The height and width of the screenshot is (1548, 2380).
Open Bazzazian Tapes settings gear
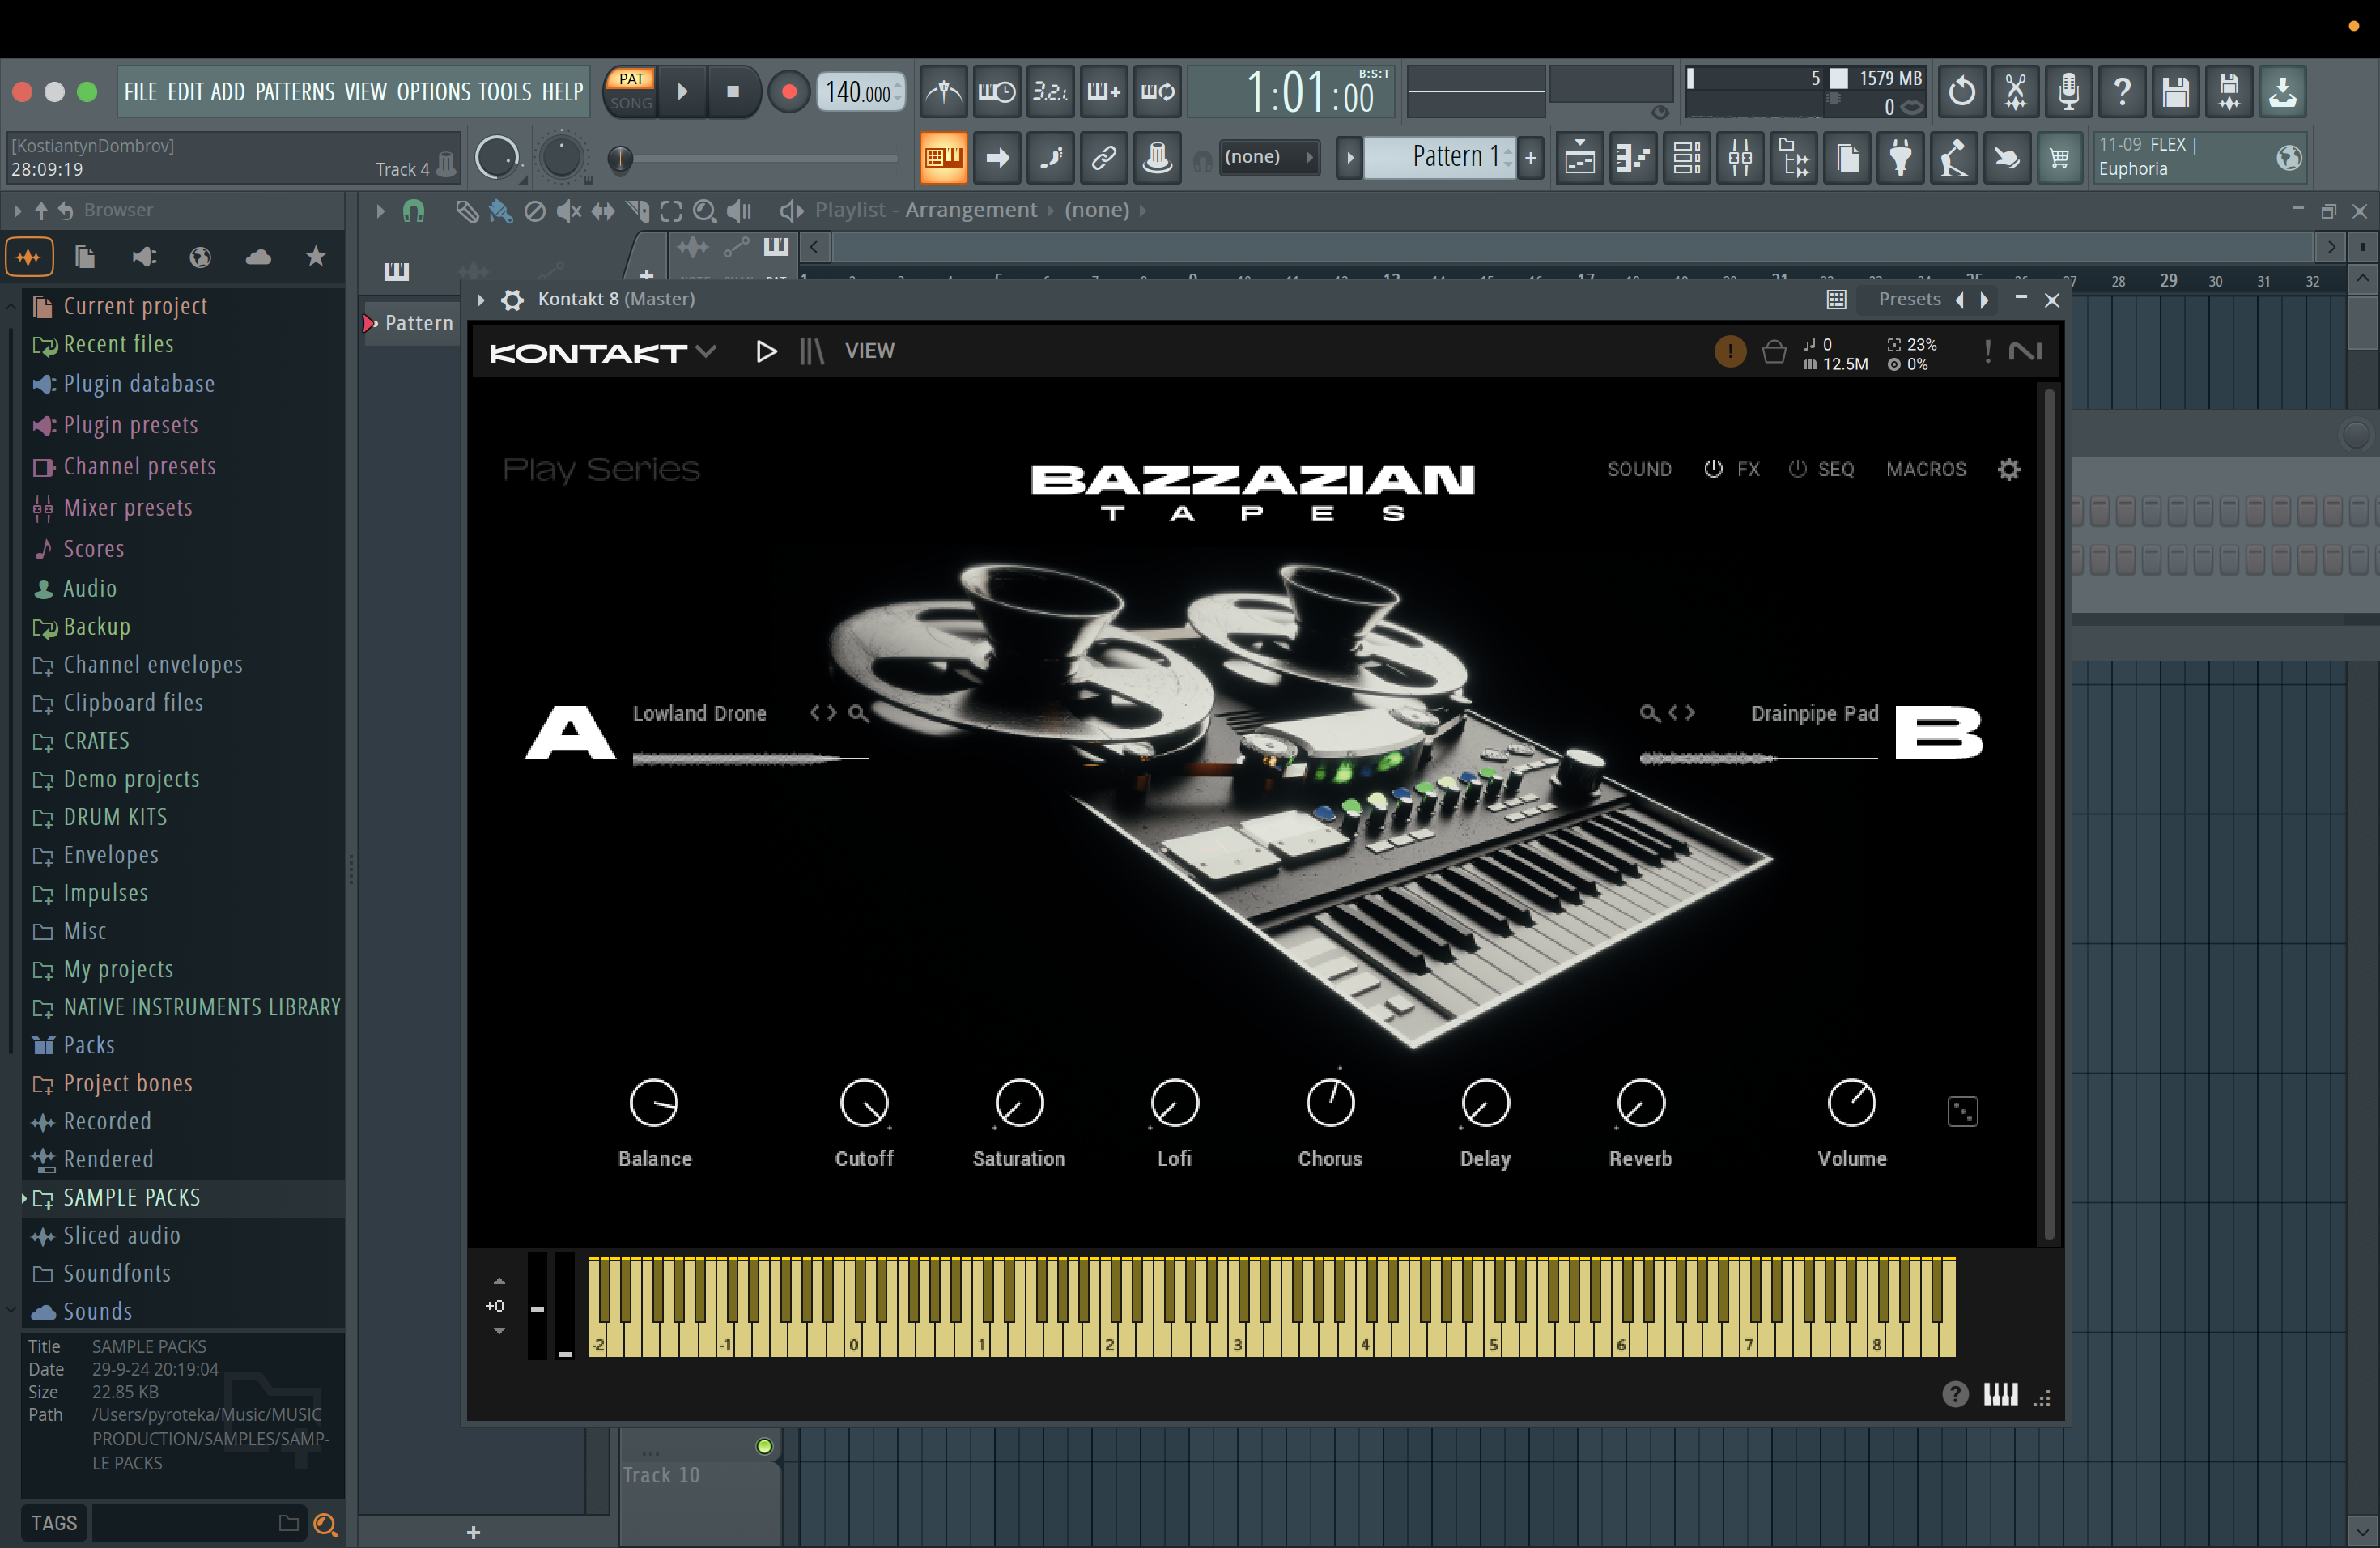[x=2008, y=469]
